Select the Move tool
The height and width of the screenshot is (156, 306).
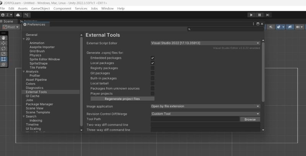(x=3, y=43)
